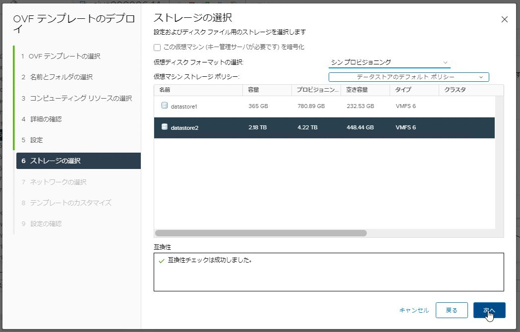Open the virtual disk format dropdown

(389, 62)
